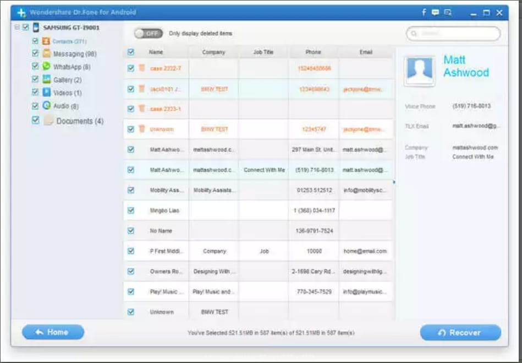Screen dimensions: 522x363
Task: Open the search-help icon in title bar
Action: click(448, 12)
